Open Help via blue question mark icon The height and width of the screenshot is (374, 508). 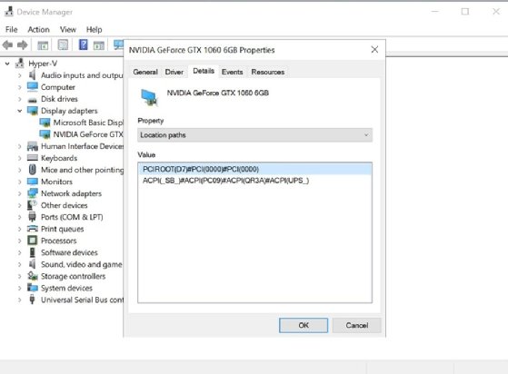(84, 44)
